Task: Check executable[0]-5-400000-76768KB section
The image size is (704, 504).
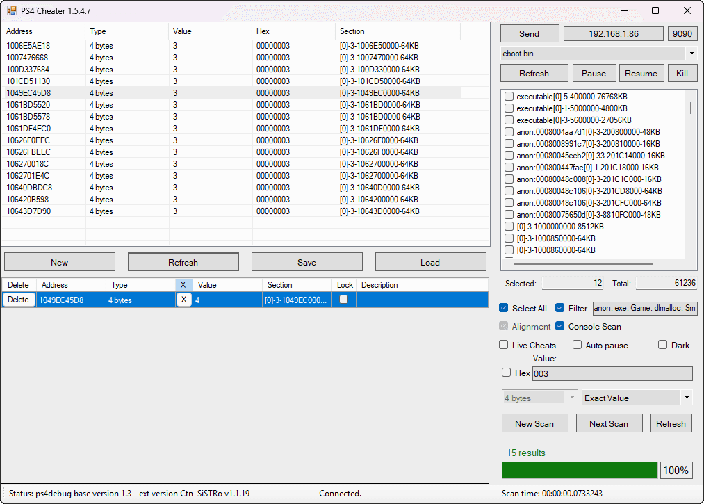Action: (509, 96)
